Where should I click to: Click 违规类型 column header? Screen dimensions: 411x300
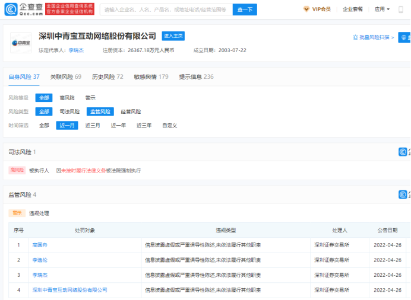(x=226, y=231)
